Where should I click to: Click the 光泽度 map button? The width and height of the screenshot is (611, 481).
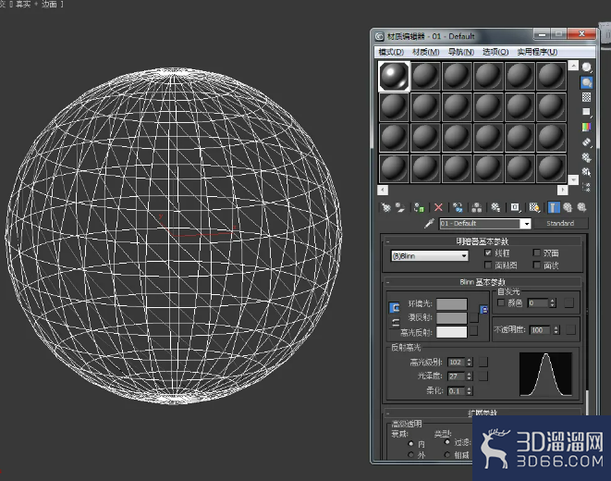tap(483, 376)
